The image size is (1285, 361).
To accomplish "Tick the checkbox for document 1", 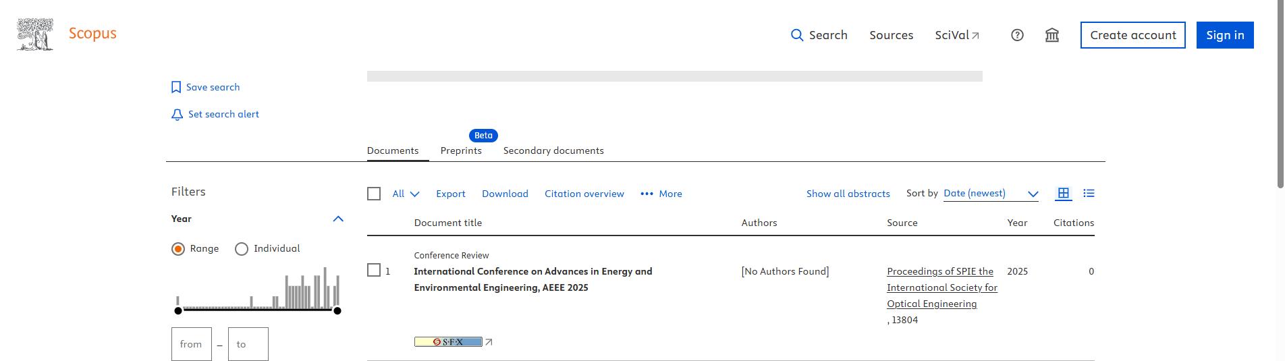I will 374,271.
